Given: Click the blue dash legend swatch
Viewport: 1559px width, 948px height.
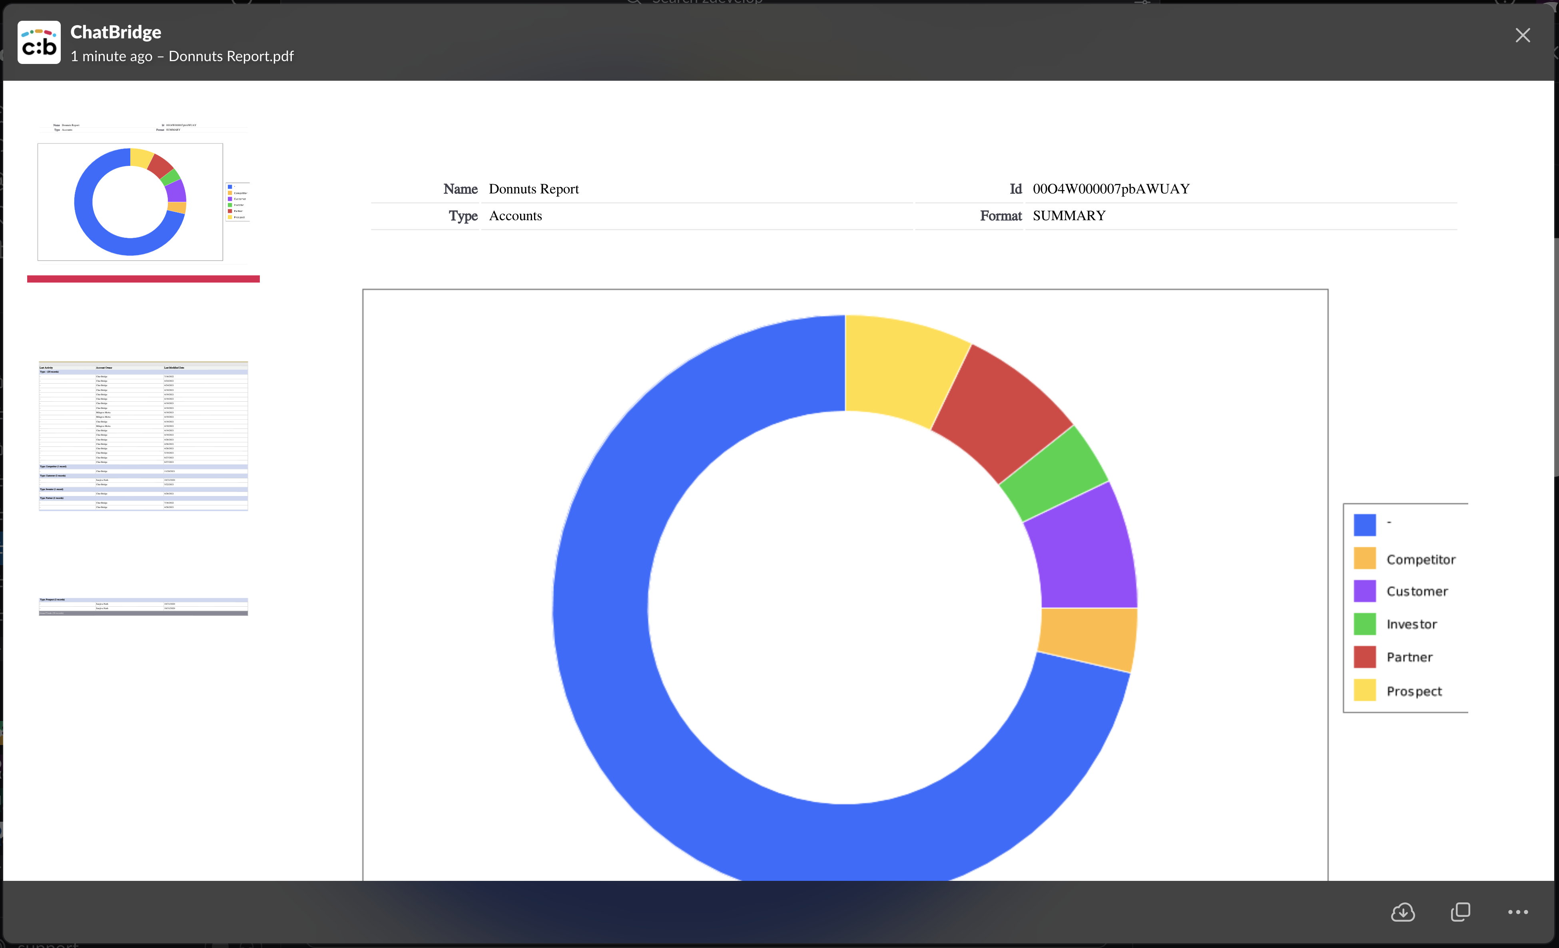Looking at the screenshot, I should point(1364,525).
